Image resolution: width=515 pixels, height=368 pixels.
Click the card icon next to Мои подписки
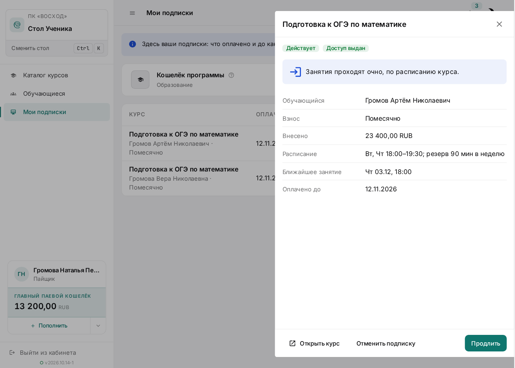tap(13, 112)
